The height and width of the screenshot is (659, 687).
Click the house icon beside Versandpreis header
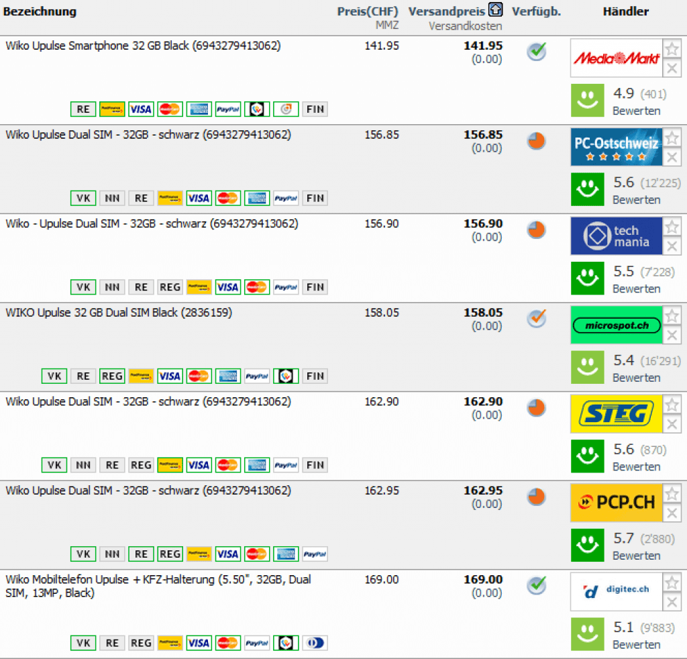pos(495,11)
